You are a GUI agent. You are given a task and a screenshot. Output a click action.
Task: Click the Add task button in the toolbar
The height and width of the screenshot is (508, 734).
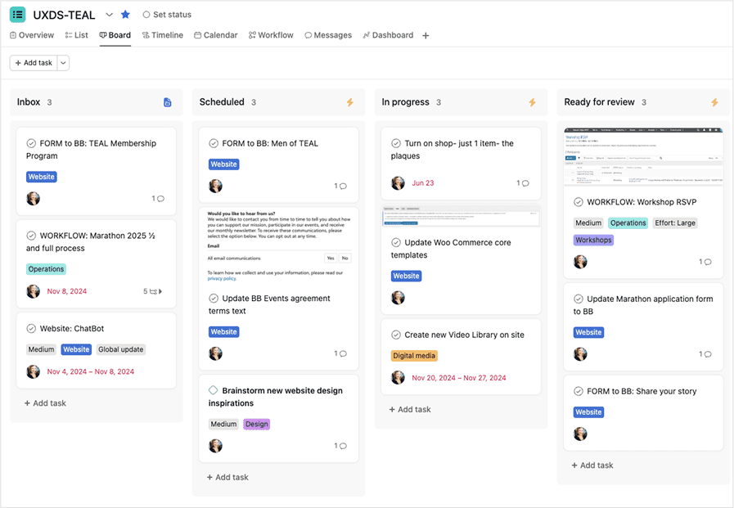click(x=34, y=63)
